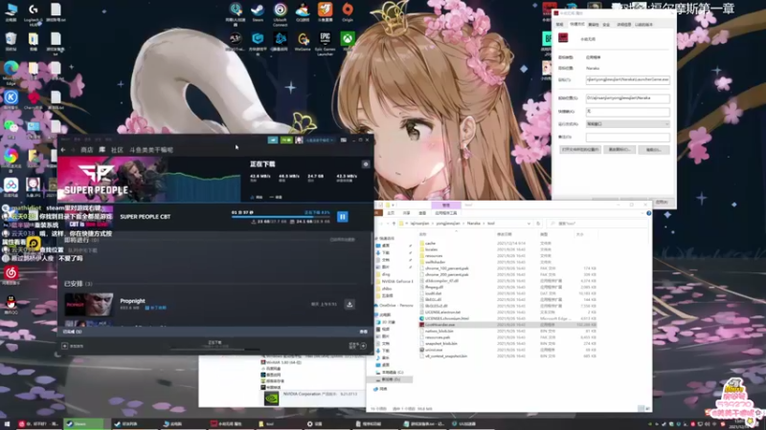Image resolution: width=766 pixels, height=430 pixels.
Task: Open Steam account name dropdown
Action: [320, 140]
